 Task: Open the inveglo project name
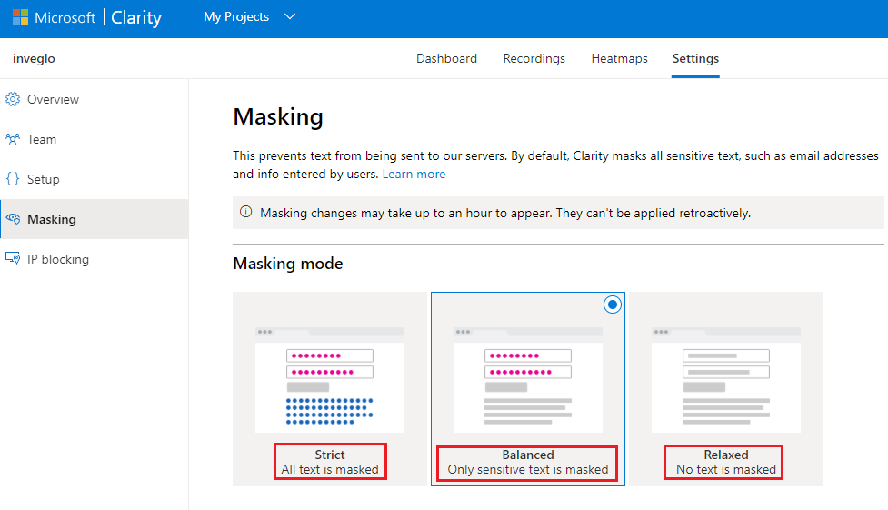pos(34,58)
